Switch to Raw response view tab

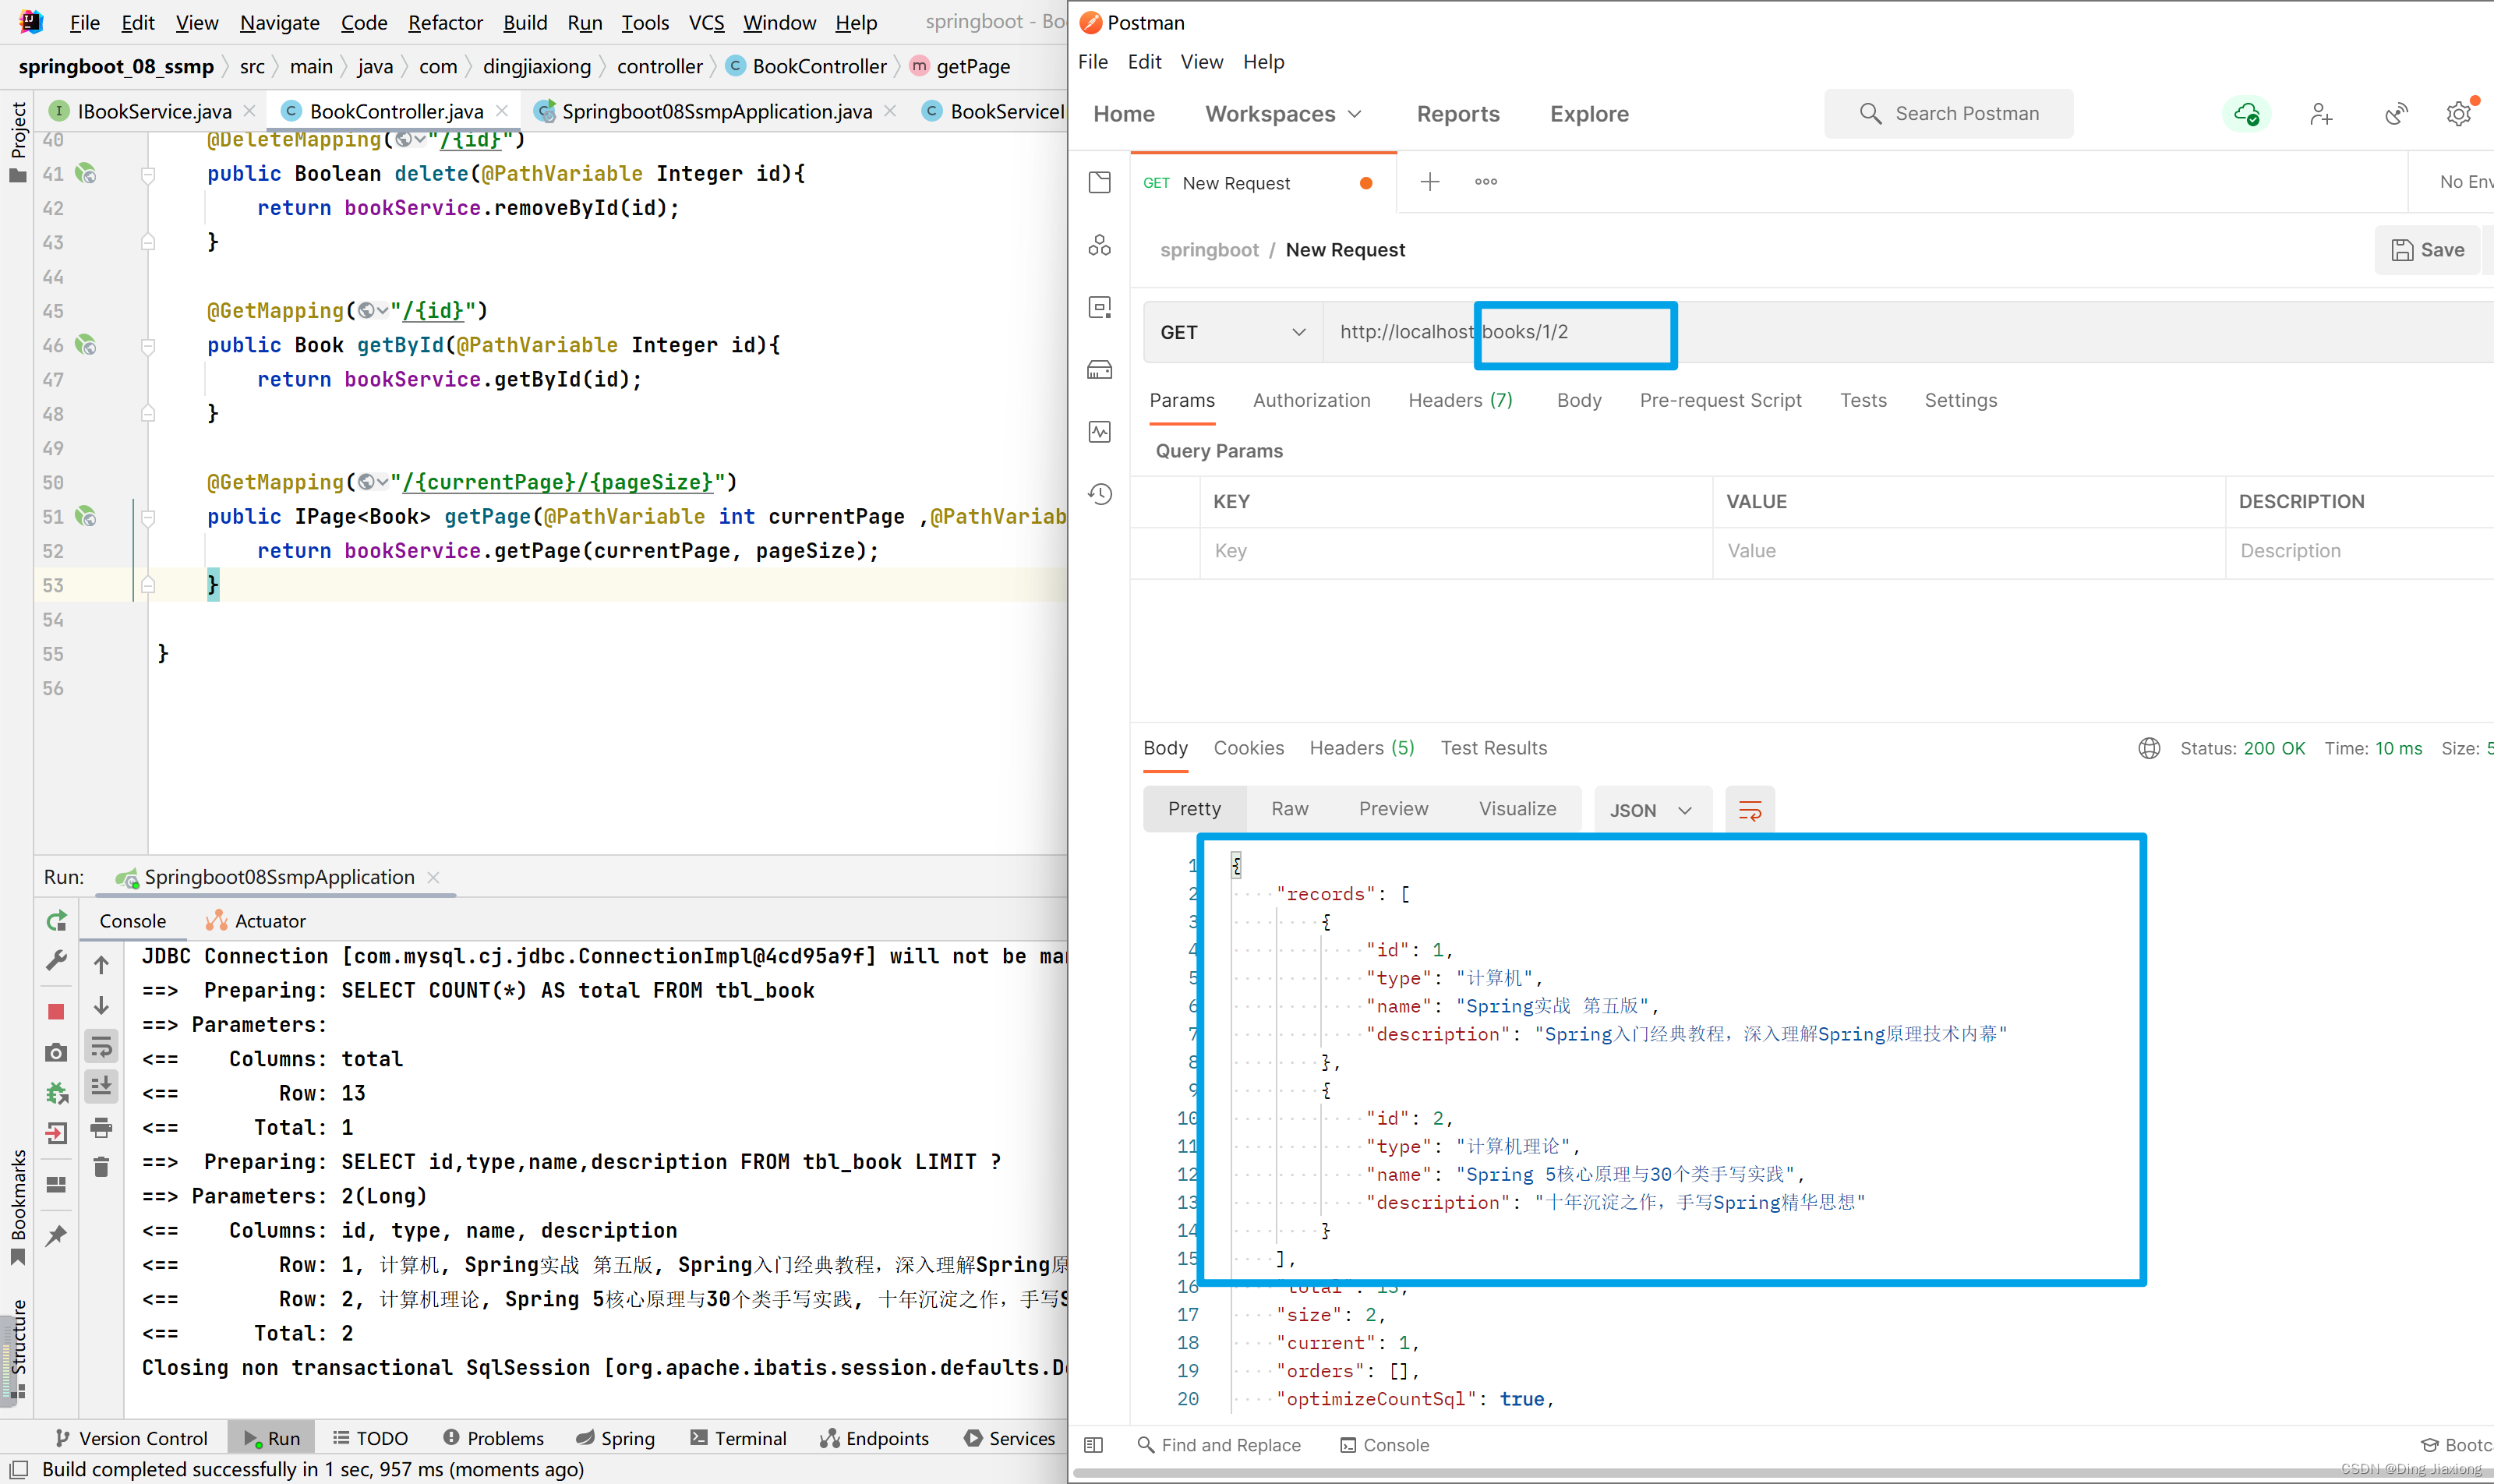(1289, 809)
